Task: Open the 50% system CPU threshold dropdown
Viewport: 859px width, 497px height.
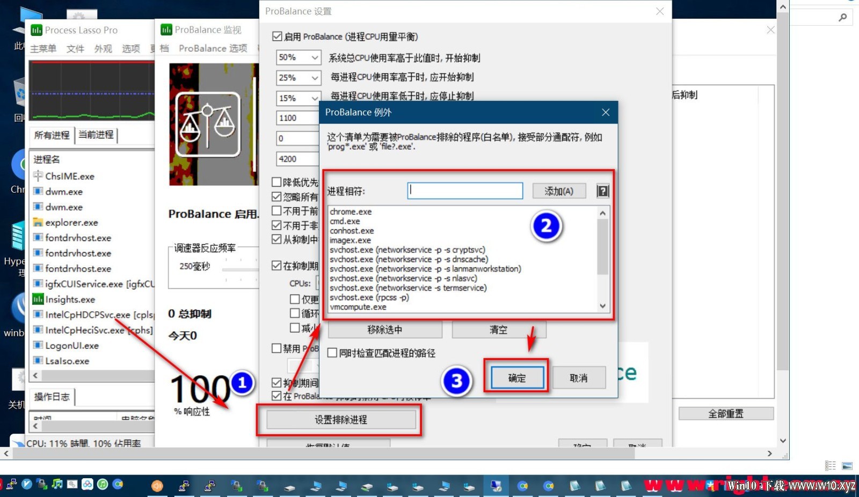Action: point(315,57)
